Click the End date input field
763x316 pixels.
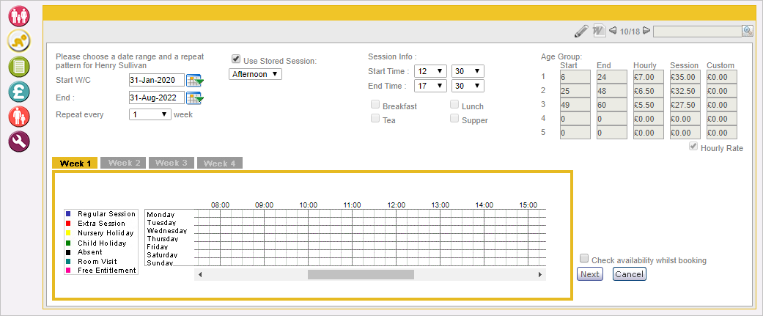pyautogui.click(x=157, y=98)
